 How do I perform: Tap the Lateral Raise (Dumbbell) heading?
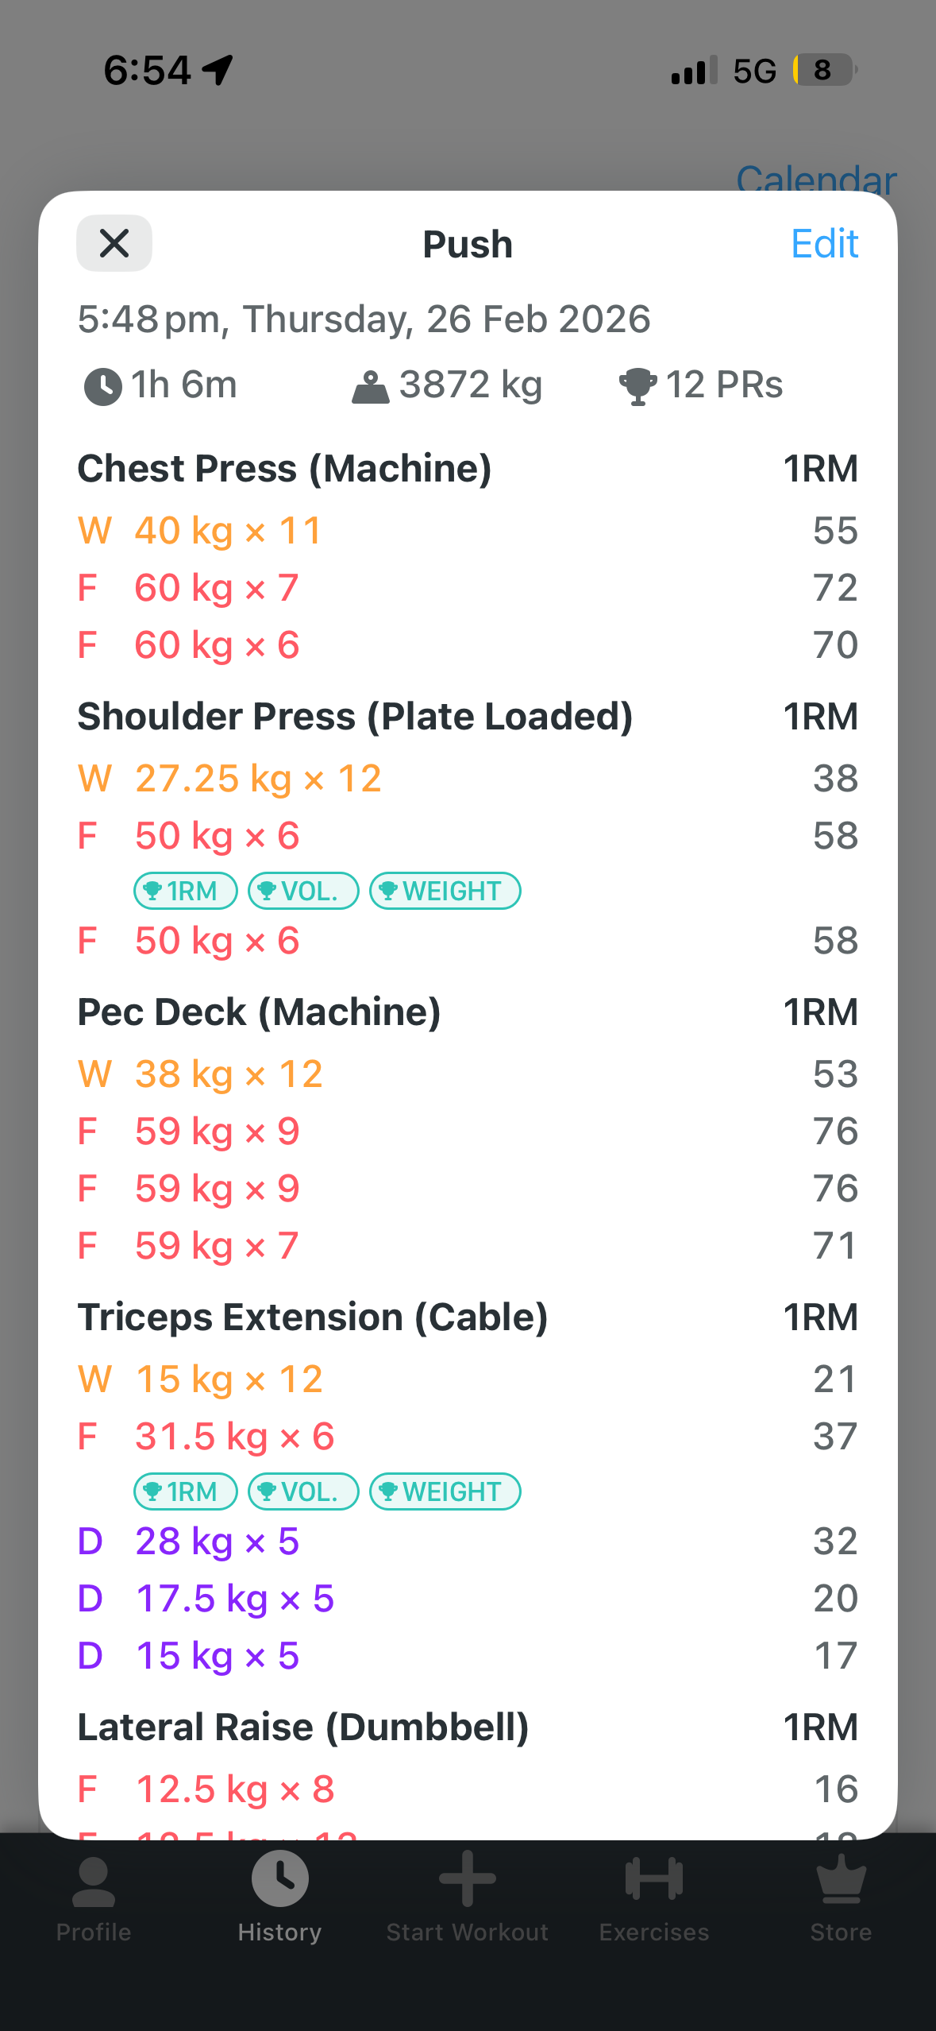click(x=303, y=1727)
